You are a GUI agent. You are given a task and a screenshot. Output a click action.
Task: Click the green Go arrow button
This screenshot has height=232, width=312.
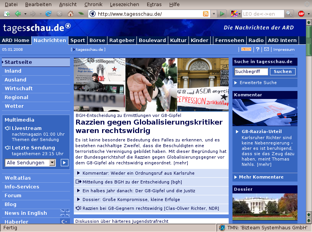point(222,14)
